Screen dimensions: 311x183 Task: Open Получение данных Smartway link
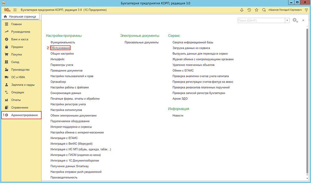point(70,166)
